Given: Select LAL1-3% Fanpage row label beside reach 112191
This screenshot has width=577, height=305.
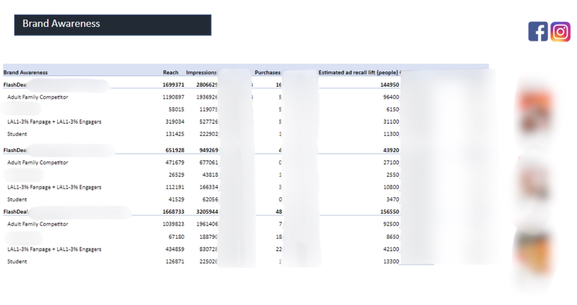Looking at the screenshot, I should pos(54,187).
